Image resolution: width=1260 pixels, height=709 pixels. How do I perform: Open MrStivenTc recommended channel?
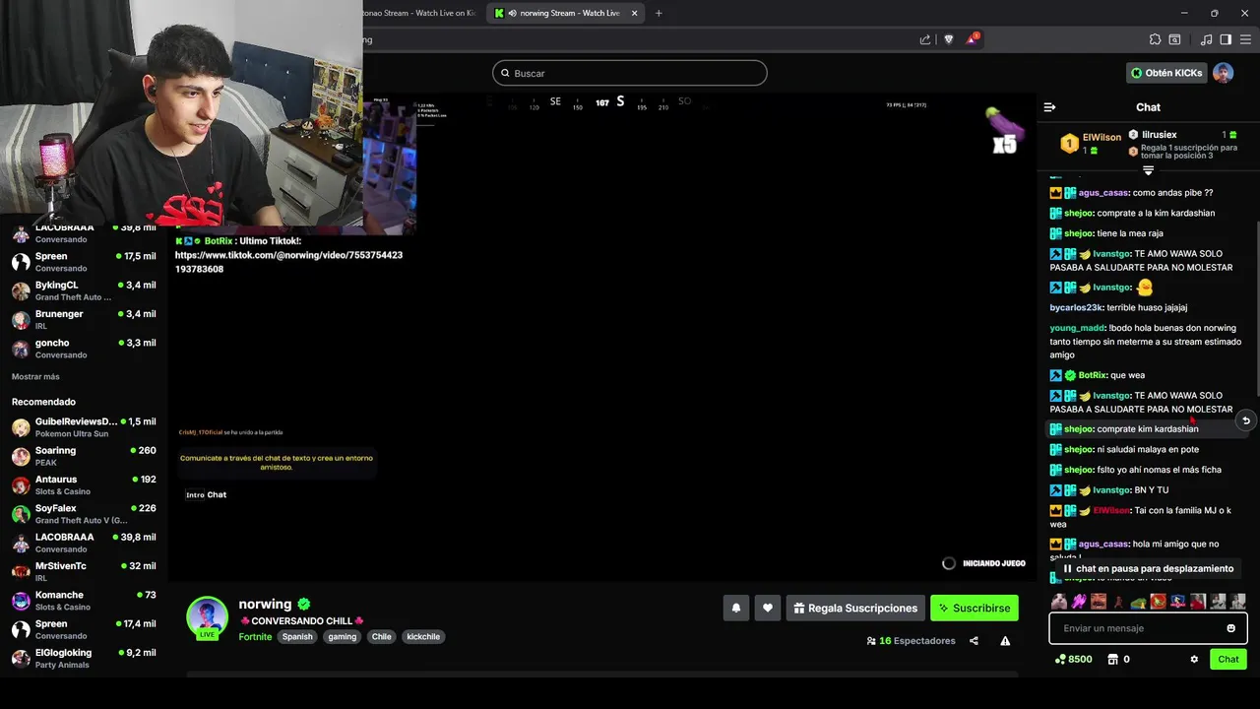tap(84, 571)
